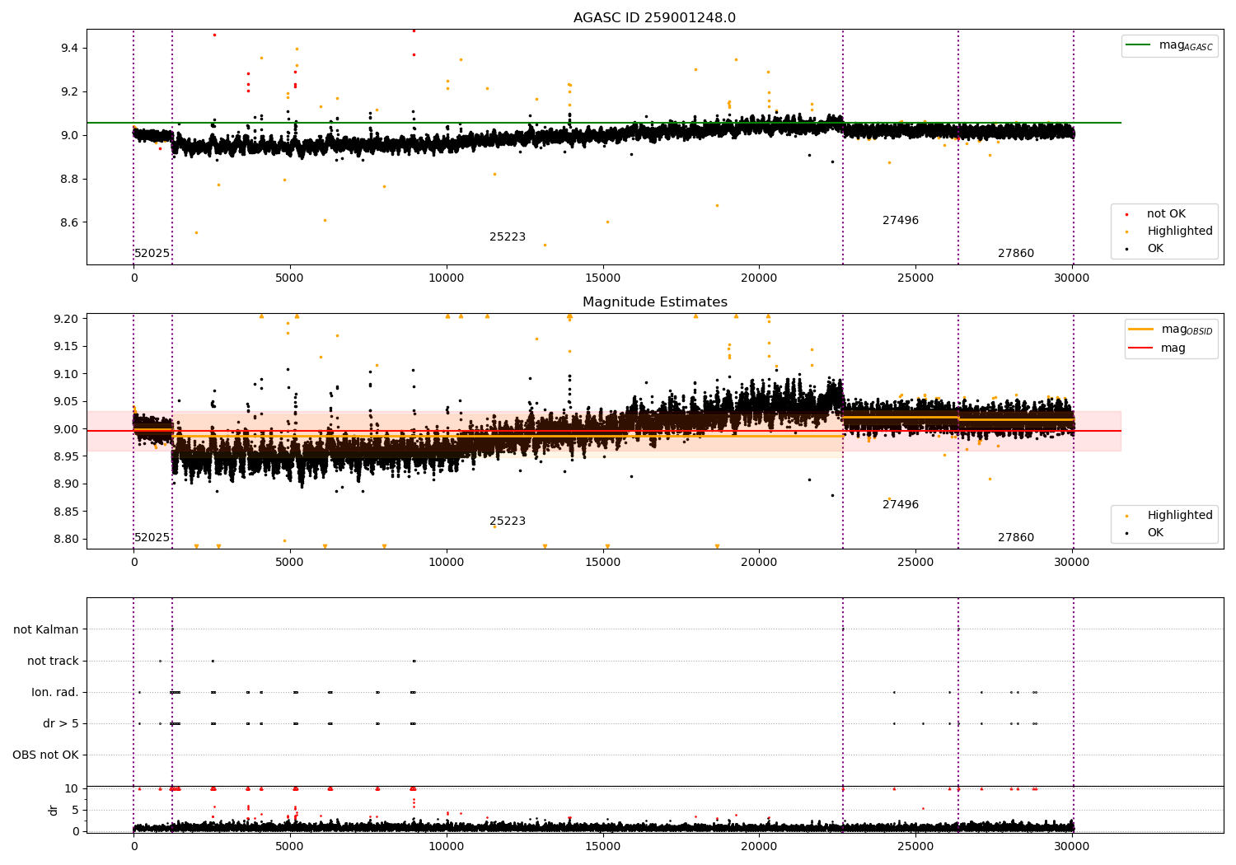Click the green mag AGASC line swatch in legend

1139,45
